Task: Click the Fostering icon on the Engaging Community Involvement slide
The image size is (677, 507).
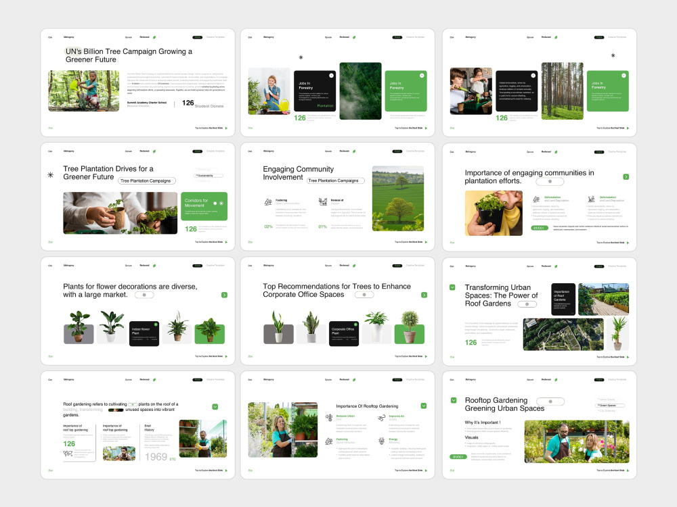Action: 268,201
